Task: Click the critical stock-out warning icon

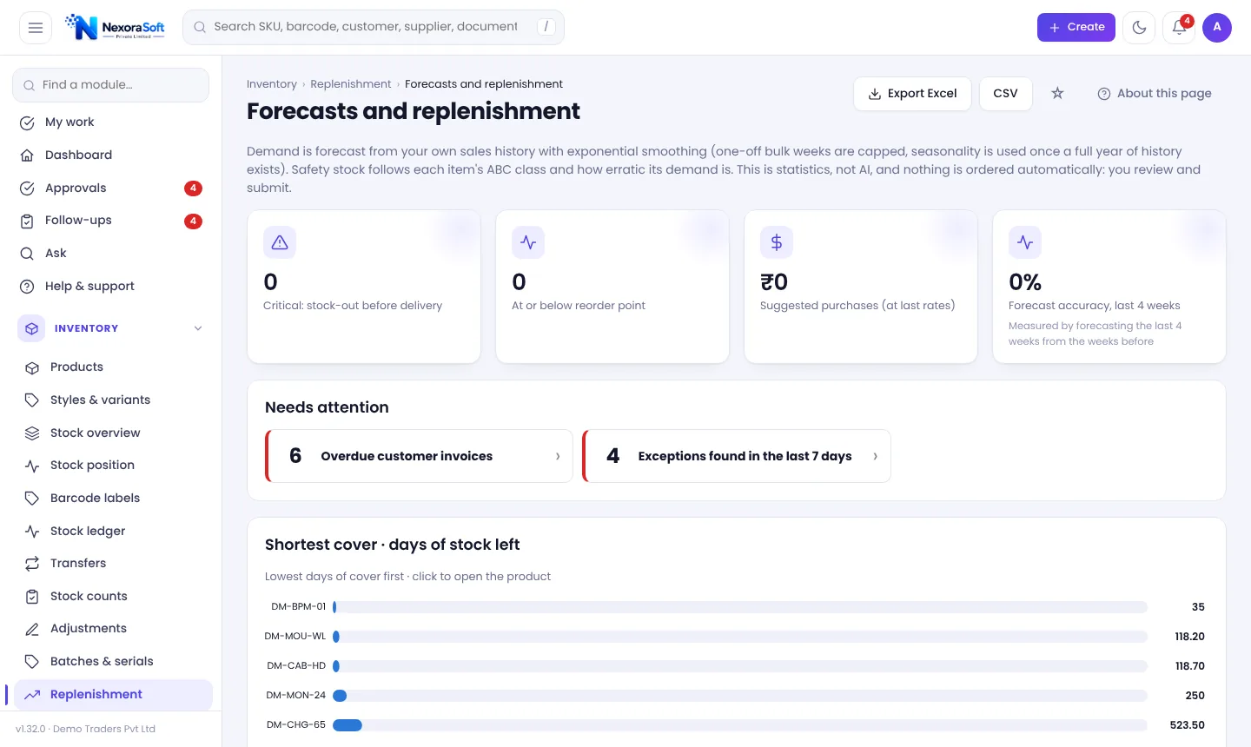Action: point(280,242)
